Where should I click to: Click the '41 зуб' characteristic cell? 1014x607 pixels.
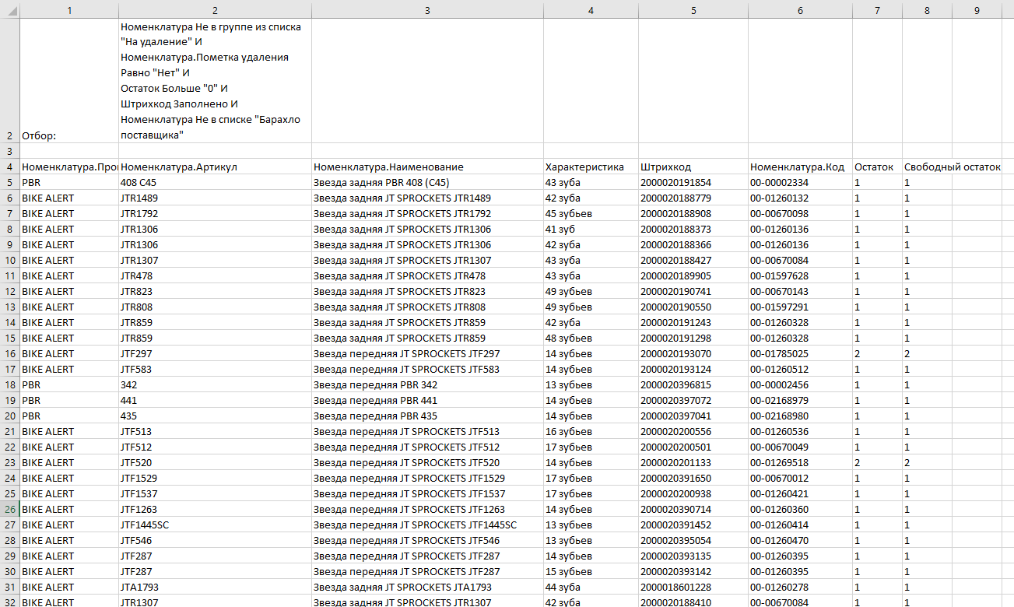(x=590, y=230)
